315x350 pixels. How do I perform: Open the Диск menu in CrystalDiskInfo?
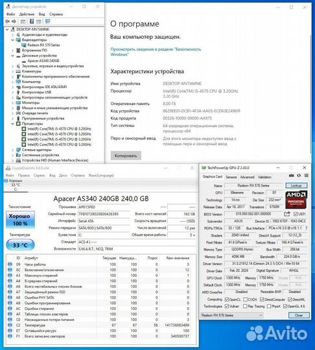pyautogui.click(x=63, y=176)
